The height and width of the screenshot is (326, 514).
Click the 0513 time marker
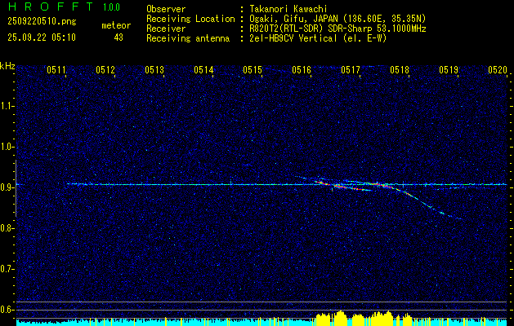pos(154,69)
